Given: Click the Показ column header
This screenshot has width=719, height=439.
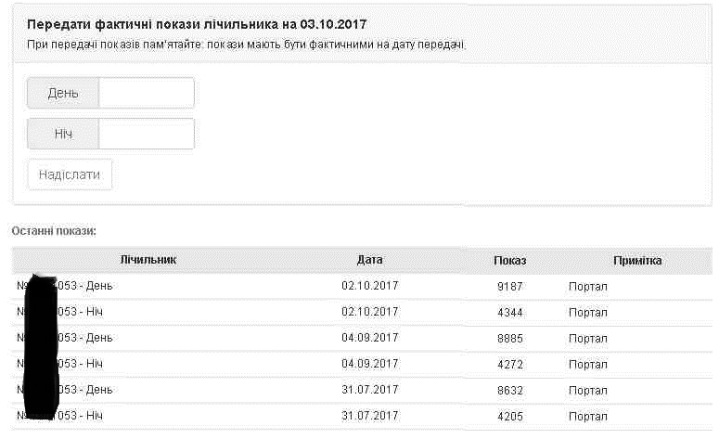Looking at the screenshot, I should click(510, 261).
